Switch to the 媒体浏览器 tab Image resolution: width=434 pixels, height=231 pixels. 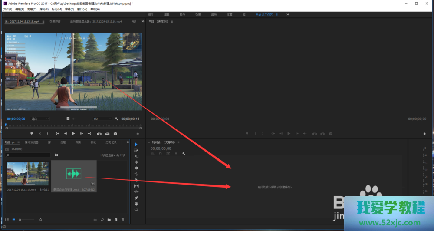(31, 142)
